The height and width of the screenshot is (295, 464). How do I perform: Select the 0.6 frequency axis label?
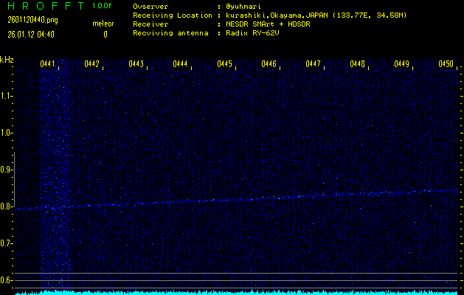(x=7, y=280)
